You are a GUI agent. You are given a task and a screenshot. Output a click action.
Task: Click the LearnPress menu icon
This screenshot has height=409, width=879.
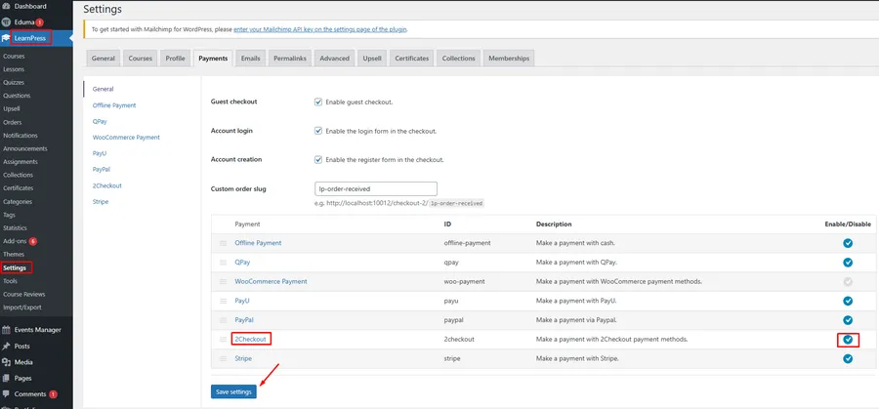(x=7, y=39)
